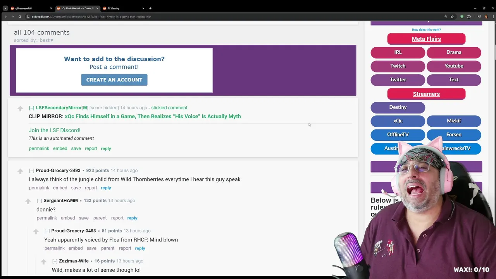The image size is (496, 279).
Task: Click the How does this work link
Action: 426,30
